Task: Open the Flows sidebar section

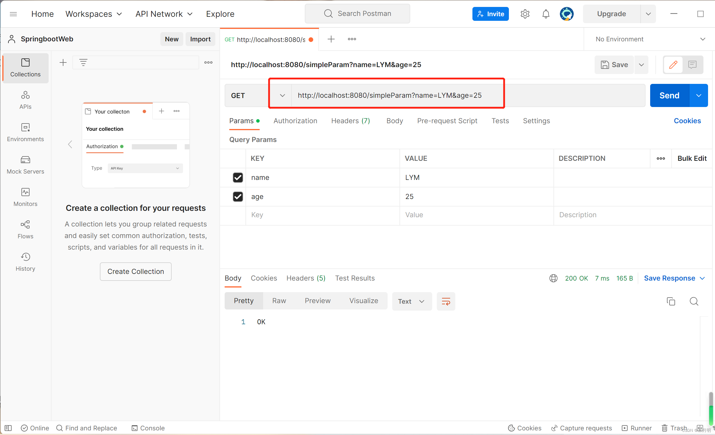Action: (25, 229)
